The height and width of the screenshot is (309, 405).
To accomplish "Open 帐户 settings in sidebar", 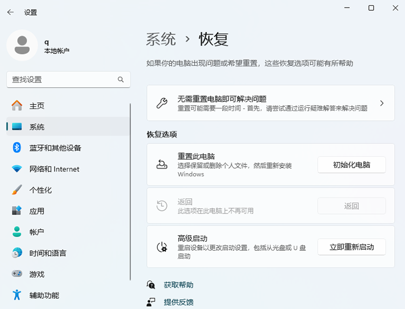I will [68, 232].
